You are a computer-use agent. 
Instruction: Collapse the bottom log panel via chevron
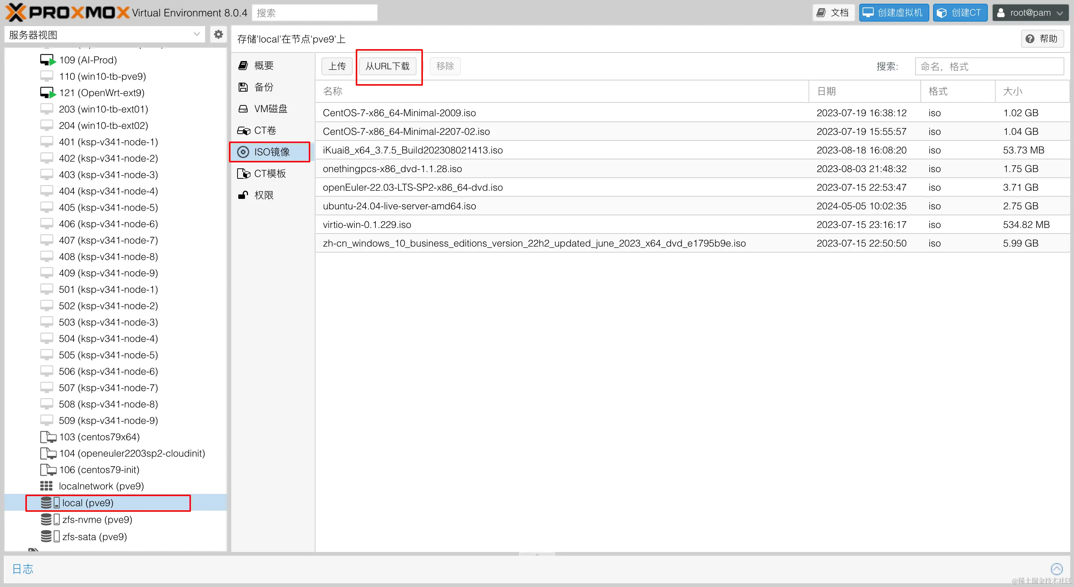1057,569
